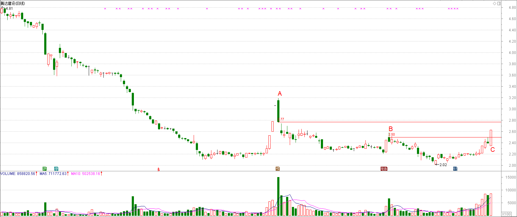Click the 2.02 lowest price label
This screenshot has width=517, height=217.
(x=443, y=165)
